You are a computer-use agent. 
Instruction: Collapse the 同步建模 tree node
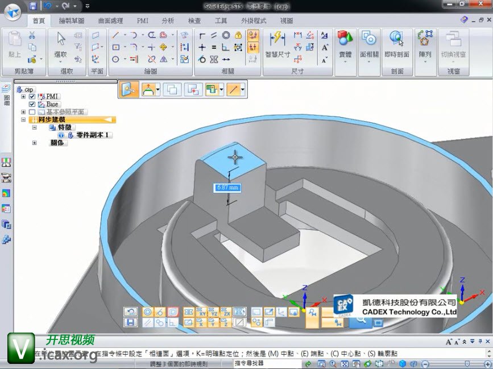(x=23, y=120)
